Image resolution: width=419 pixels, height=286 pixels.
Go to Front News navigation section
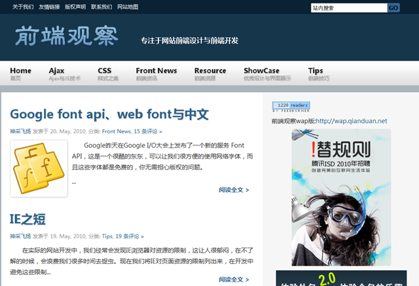tap(156, 74)
